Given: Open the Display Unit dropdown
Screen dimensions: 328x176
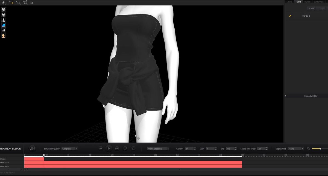Looking at the screenshot, I should coord(295,148).
